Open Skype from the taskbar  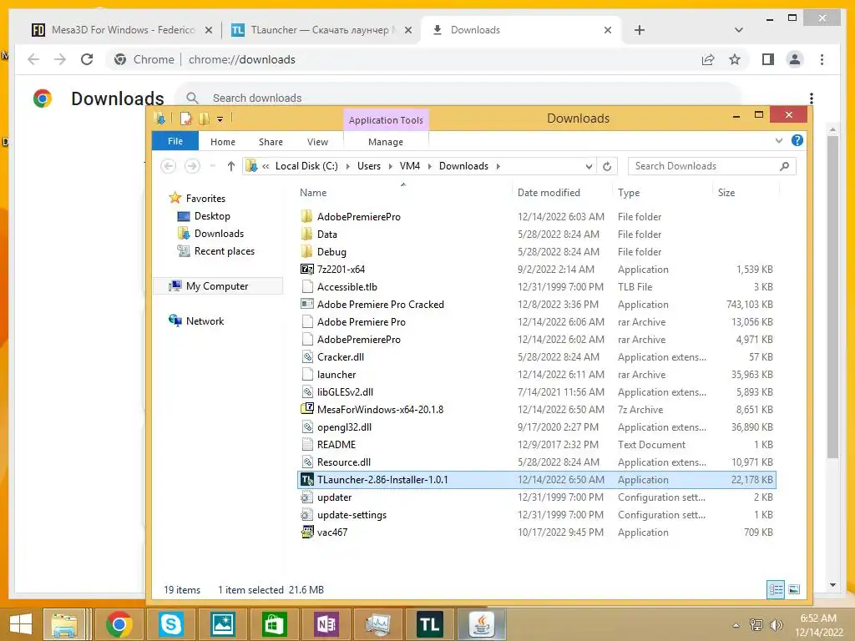tap(170, 624)
